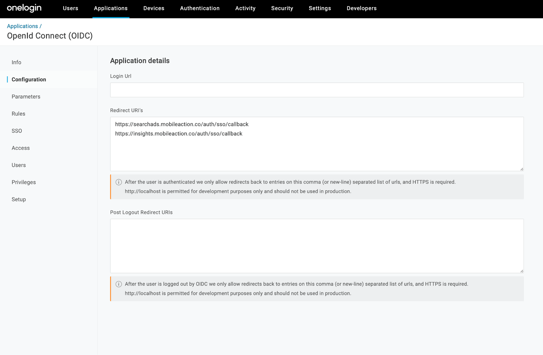Screen dimensions: 543x355
Task: Select Parameters in the sidebar
Action: 26,96
